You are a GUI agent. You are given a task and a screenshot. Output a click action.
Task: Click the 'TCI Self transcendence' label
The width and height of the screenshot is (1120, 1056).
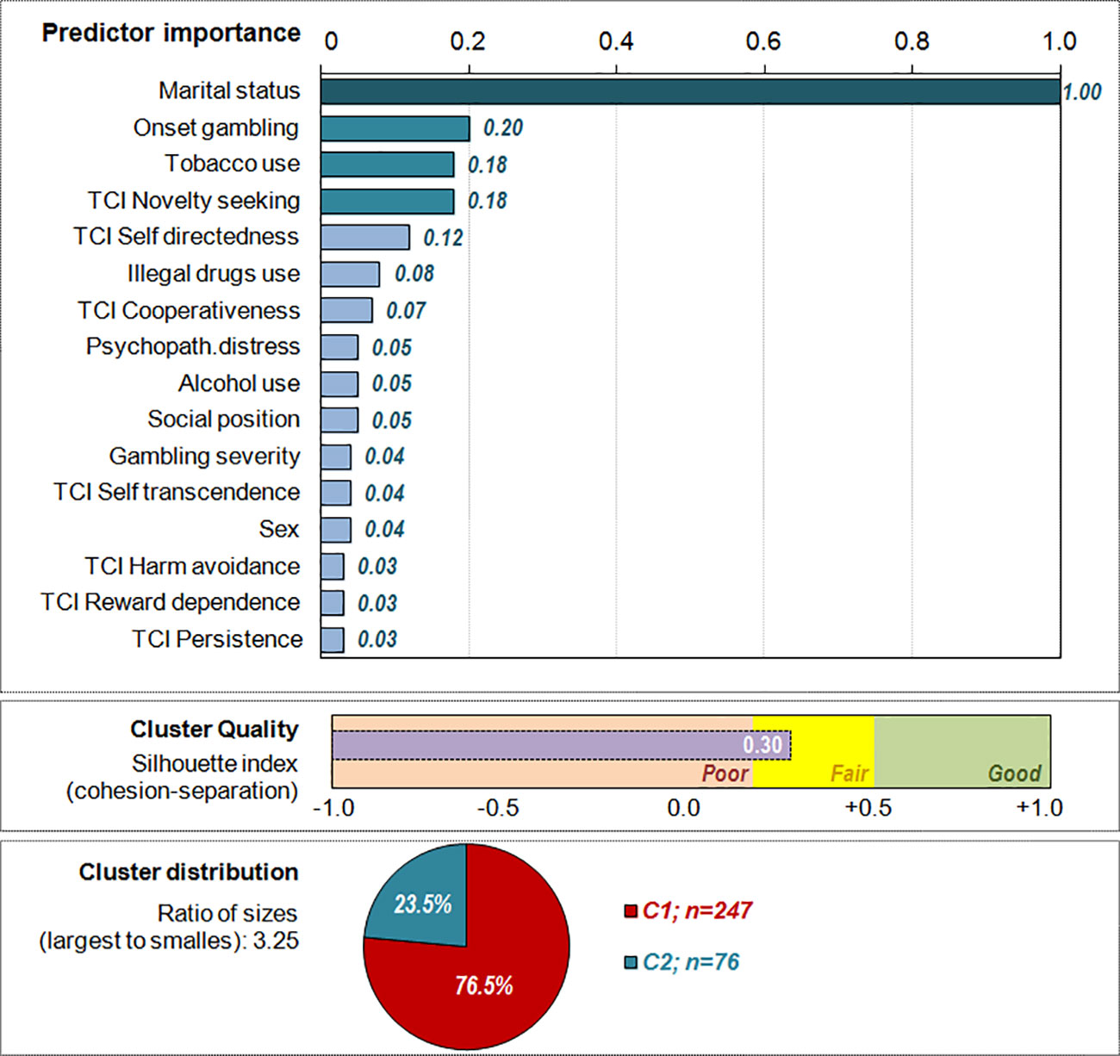[177, 493]
